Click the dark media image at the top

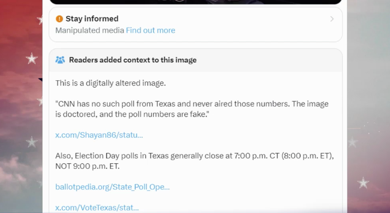[195, 2]
